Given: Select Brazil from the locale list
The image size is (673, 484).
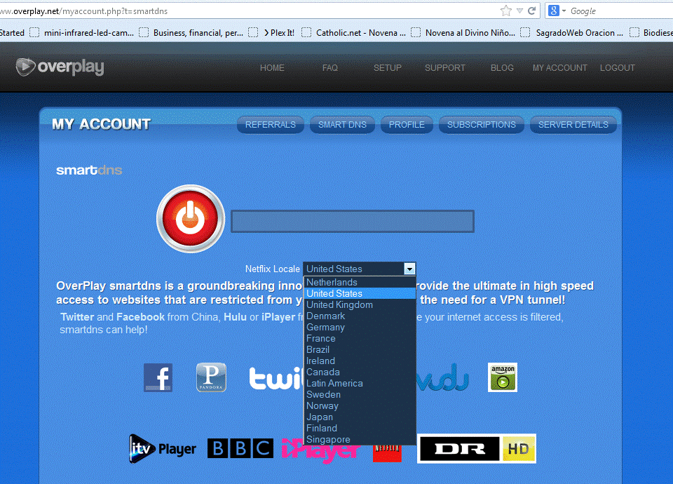Looking at the screenshot, I should pyautogui.click(x=360, y=349).
